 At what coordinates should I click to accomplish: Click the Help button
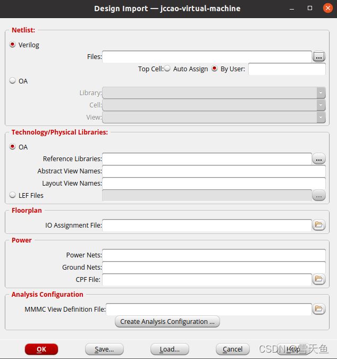coord(293,349)
